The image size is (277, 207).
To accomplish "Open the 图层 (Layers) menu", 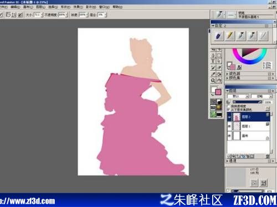I will 40,7.
